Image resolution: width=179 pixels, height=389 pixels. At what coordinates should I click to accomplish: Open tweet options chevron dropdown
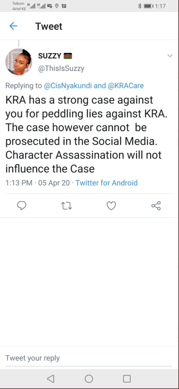170,56
